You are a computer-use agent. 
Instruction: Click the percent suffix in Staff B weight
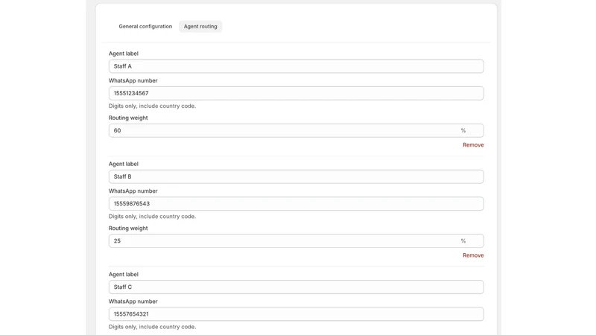463,240
